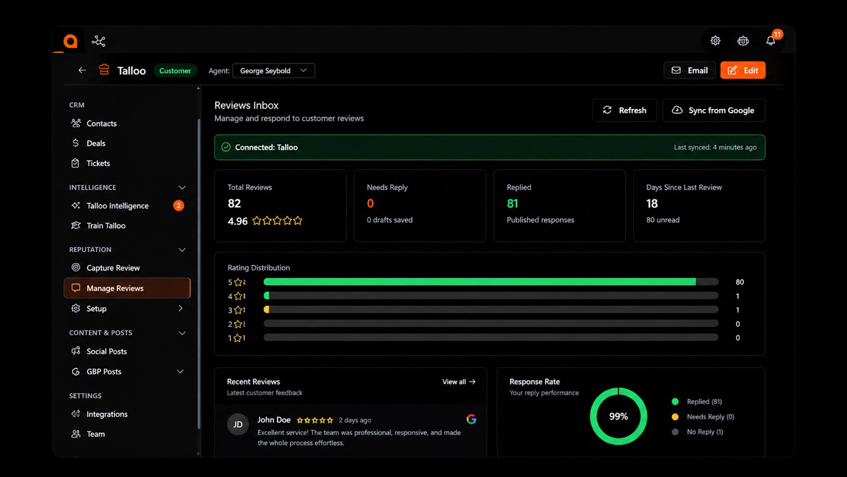The width and height of the screenshot is (847, 477).
Task: Open Integrations settings
Action: (127, 414)
